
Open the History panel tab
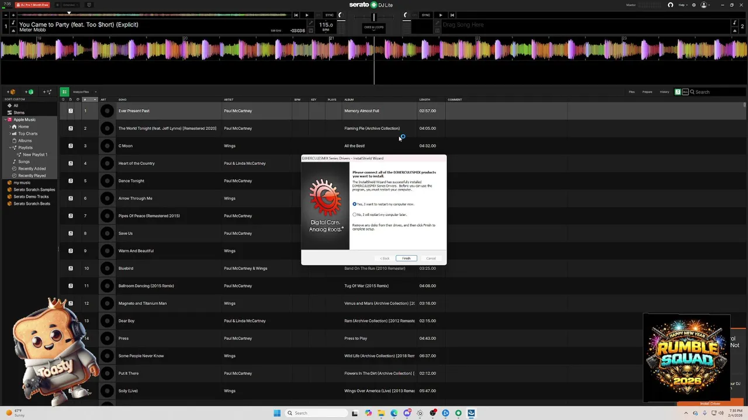(x=664, y=92)
